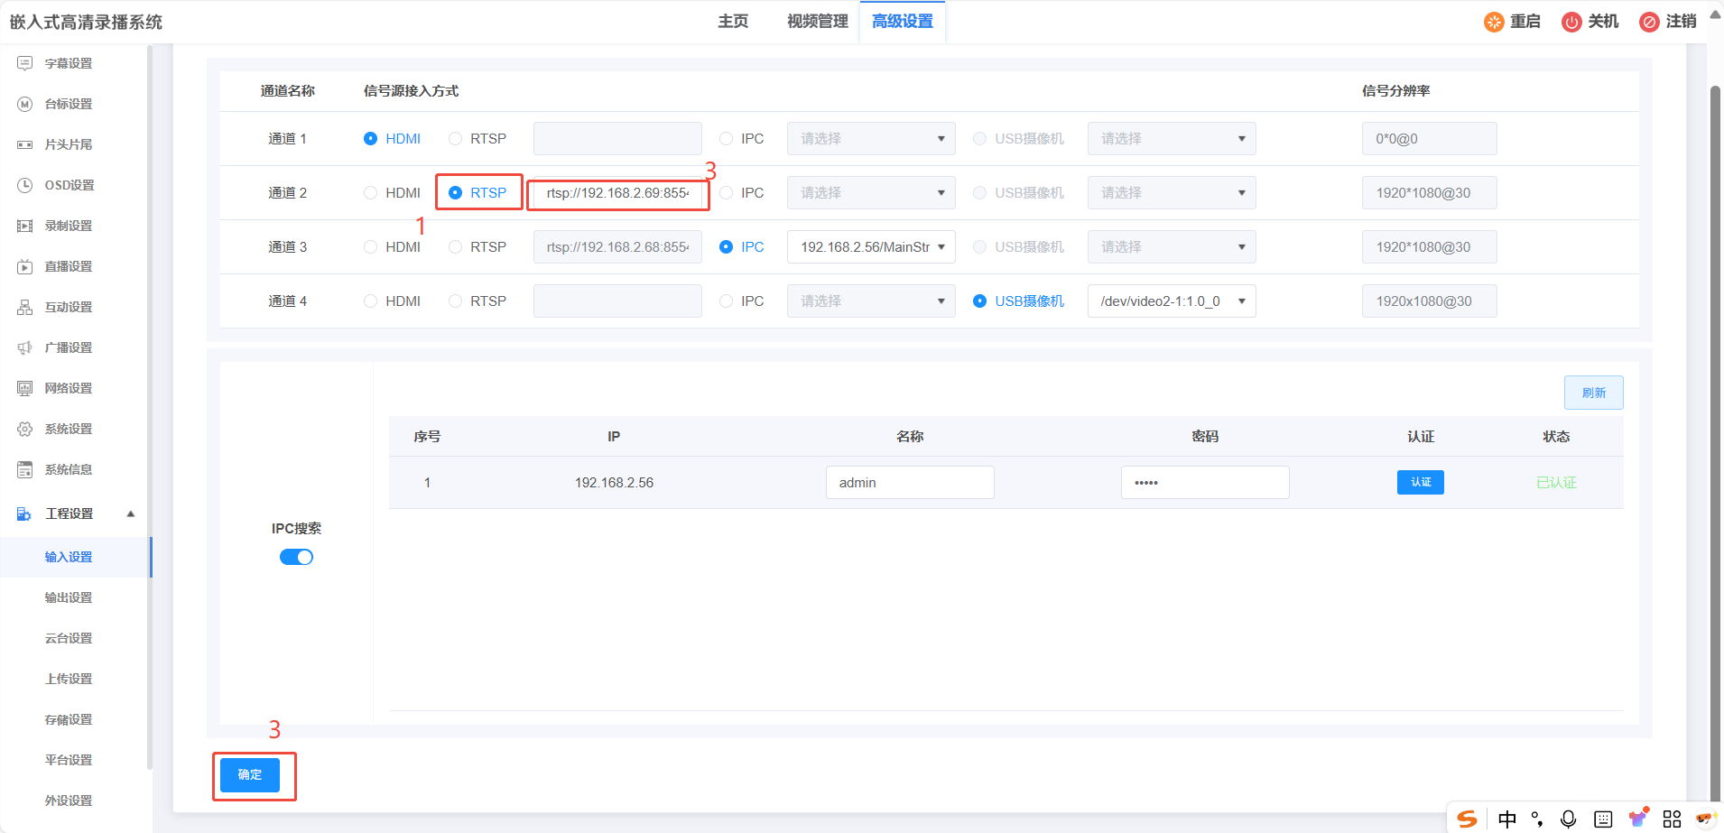Open 通道 4 /dev/video2 USB dropdown
This screenshot has width=1724, height=833.
1172,301
